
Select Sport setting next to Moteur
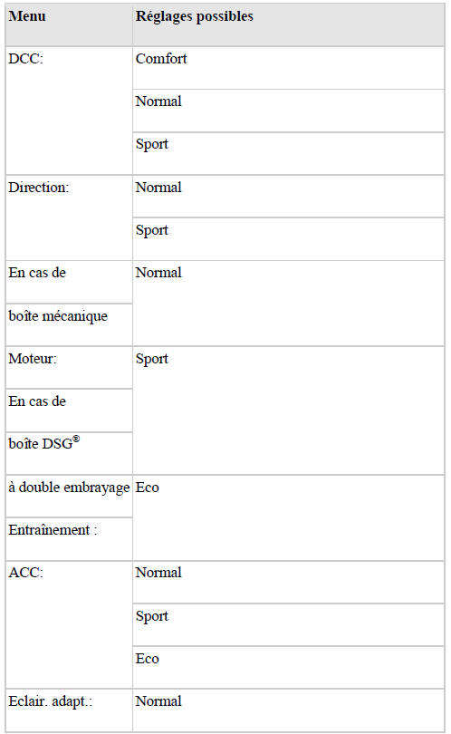pos(288,410)
